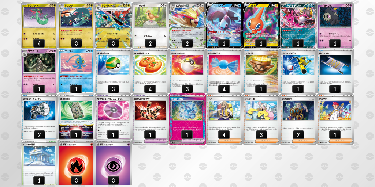Click the Super Rod fishing card
The width and height of the screenshot is (375, 187).
(x=298, y=71)
